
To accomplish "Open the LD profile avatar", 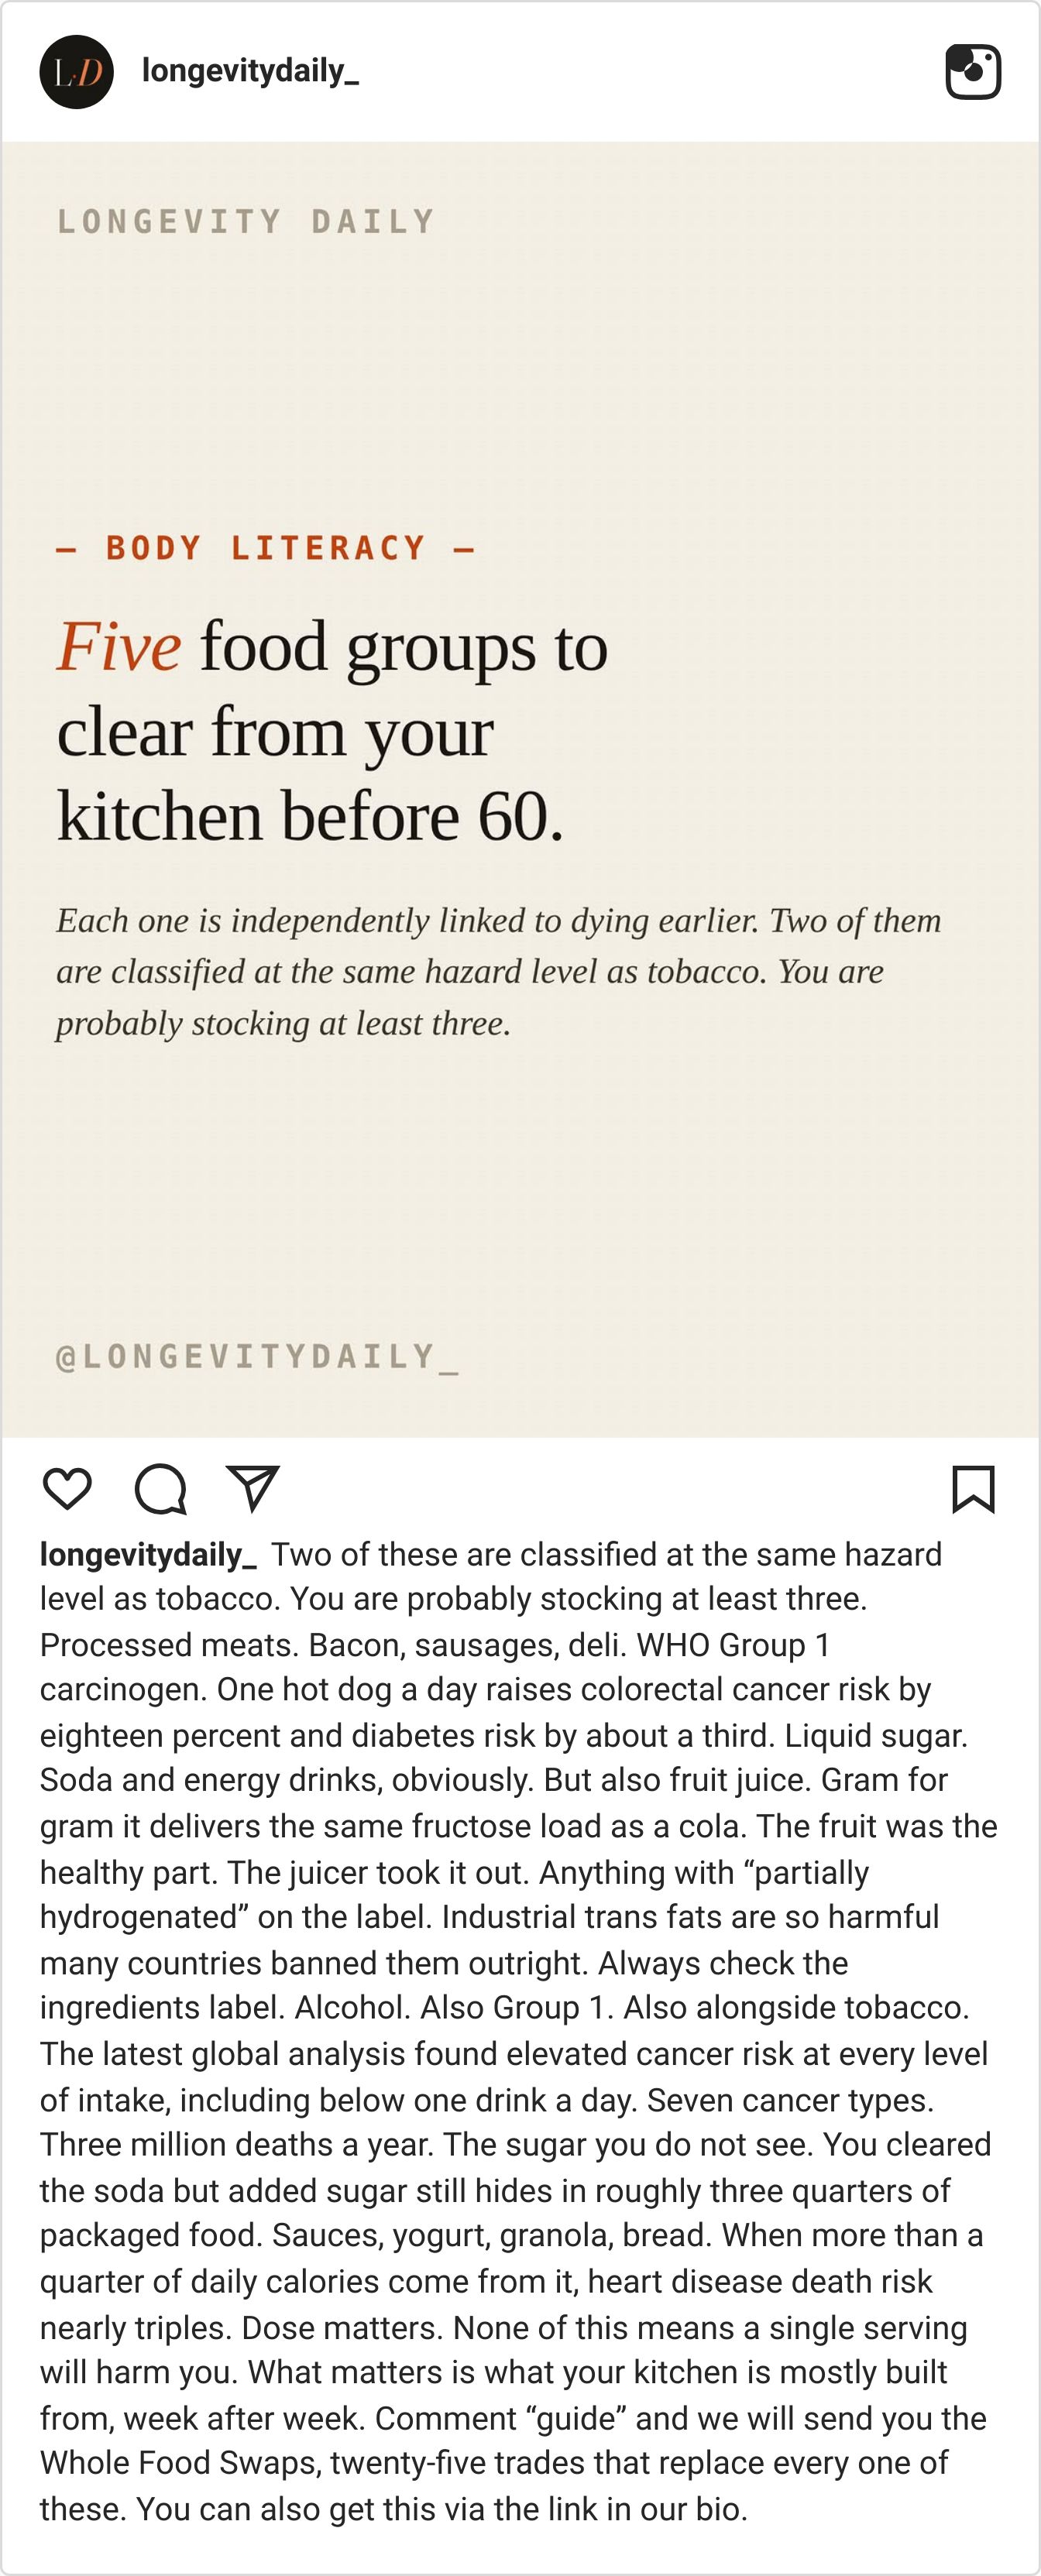I will coord(76,72).
